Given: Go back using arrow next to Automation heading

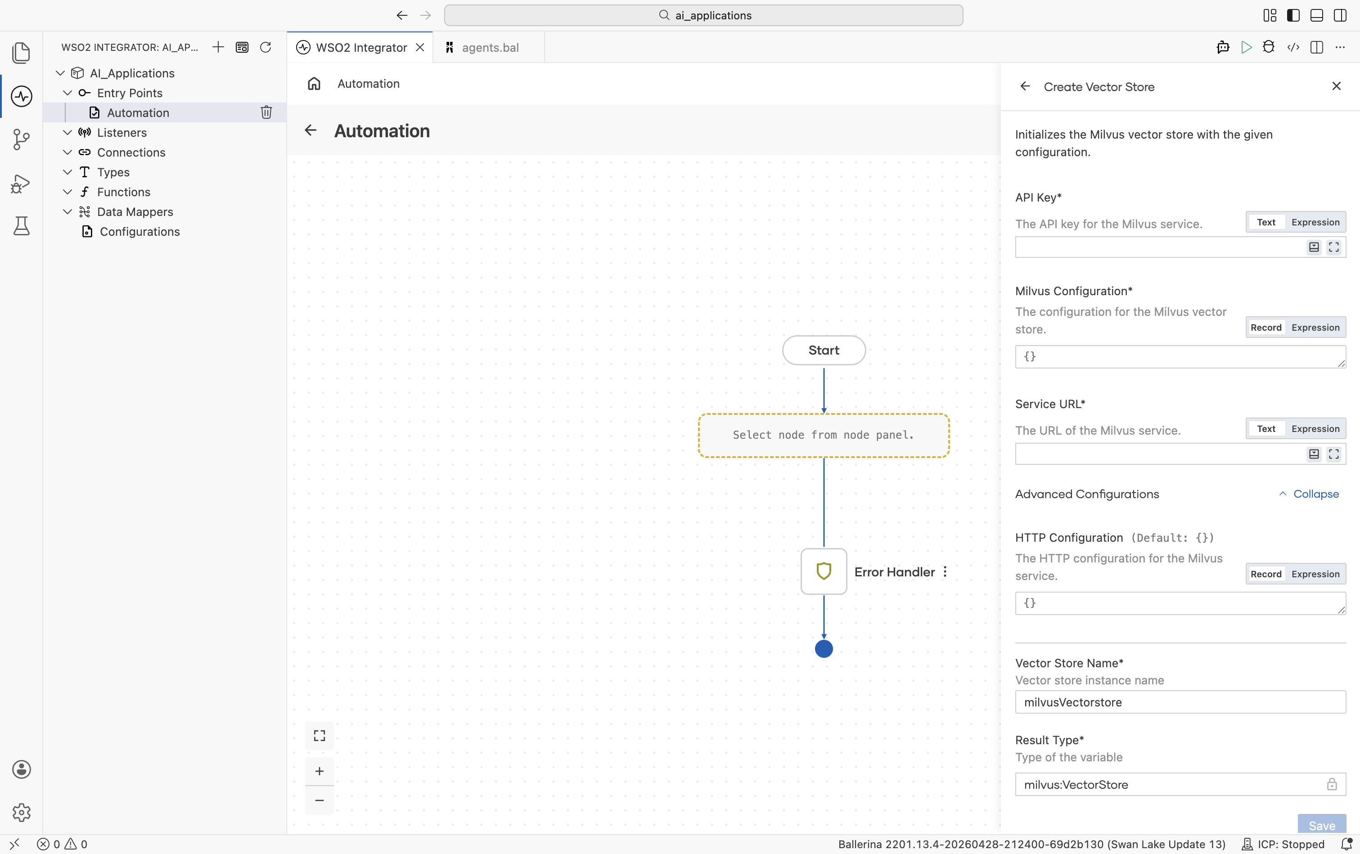Looking at the screenshot, I should [311, 130].
